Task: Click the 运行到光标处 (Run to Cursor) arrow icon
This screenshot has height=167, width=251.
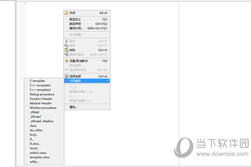Action: point(66,70)
